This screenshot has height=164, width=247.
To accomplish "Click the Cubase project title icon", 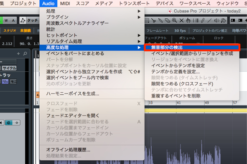I will [x=170, y=11].
